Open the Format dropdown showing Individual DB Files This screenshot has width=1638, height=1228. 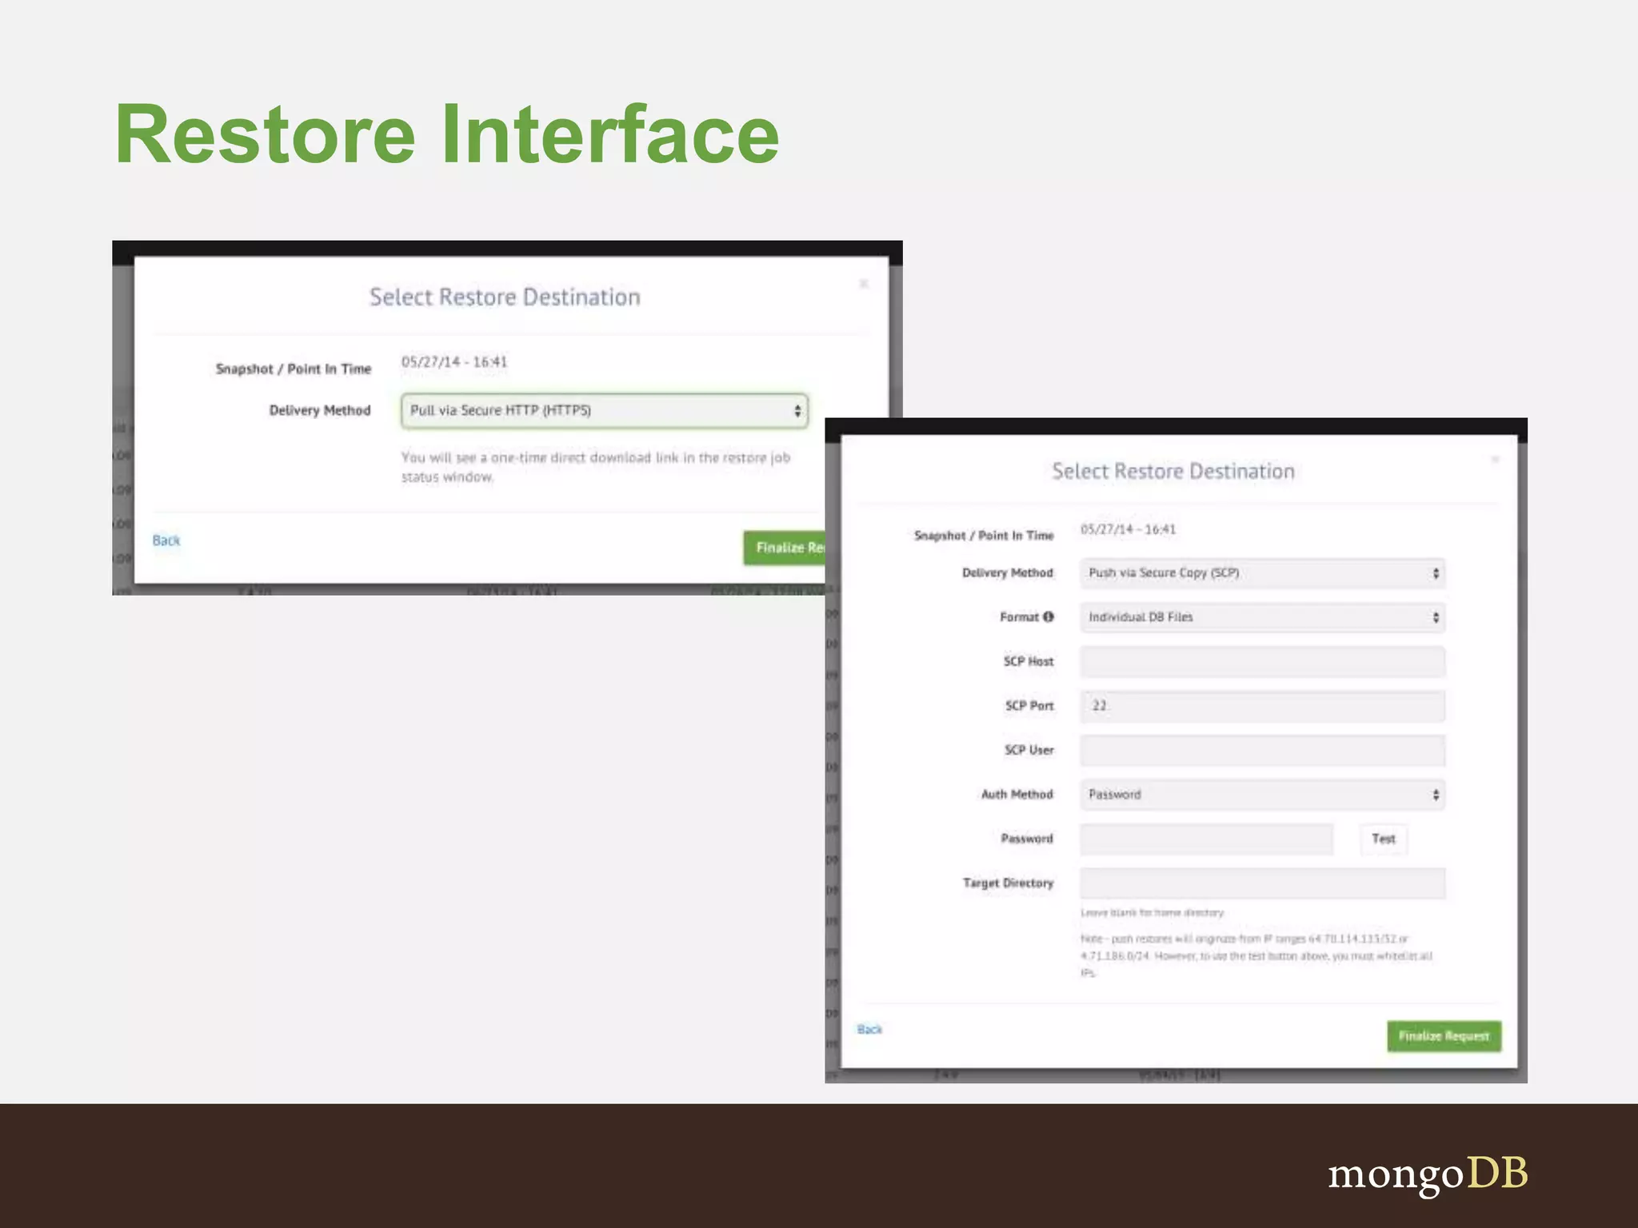click(1262, 617)
